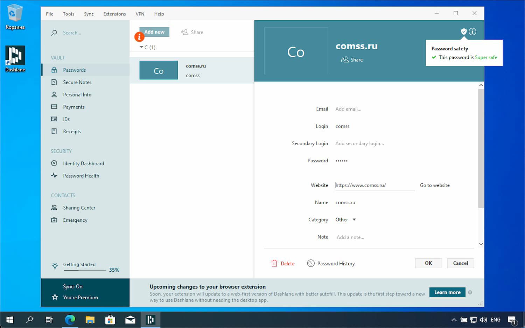Open Password Health under Security

(x=81, y=176)
